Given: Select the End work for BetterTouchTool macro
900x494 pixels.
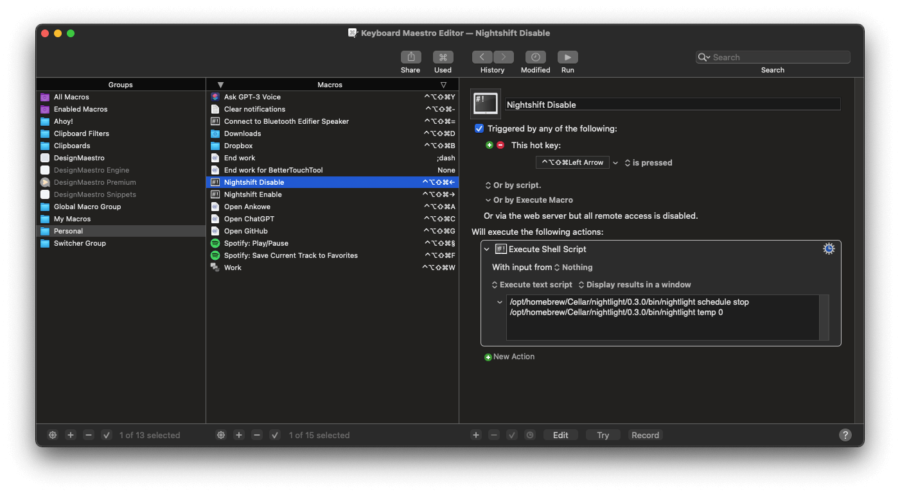Looking at the screenshot, I should tap(332, 170).
